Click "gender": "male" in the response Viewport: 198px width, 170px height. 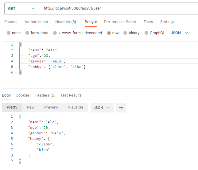coord(46,133)
